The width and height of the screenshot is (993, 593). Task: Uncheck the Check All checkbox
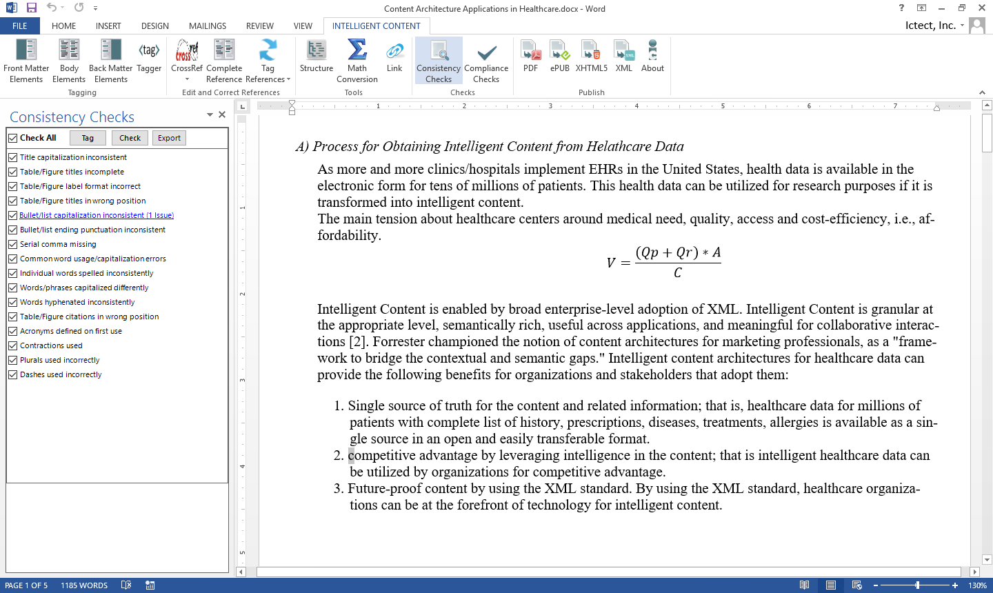[13, 138]
